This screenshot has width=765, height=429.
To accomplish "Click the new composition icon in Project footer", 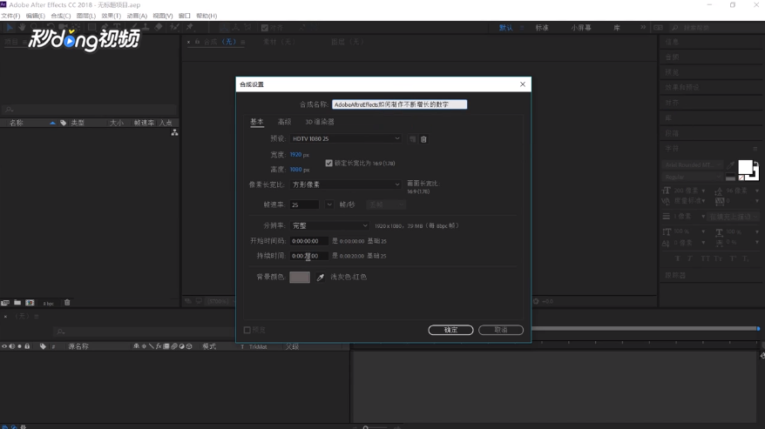I will click(30, 303).
